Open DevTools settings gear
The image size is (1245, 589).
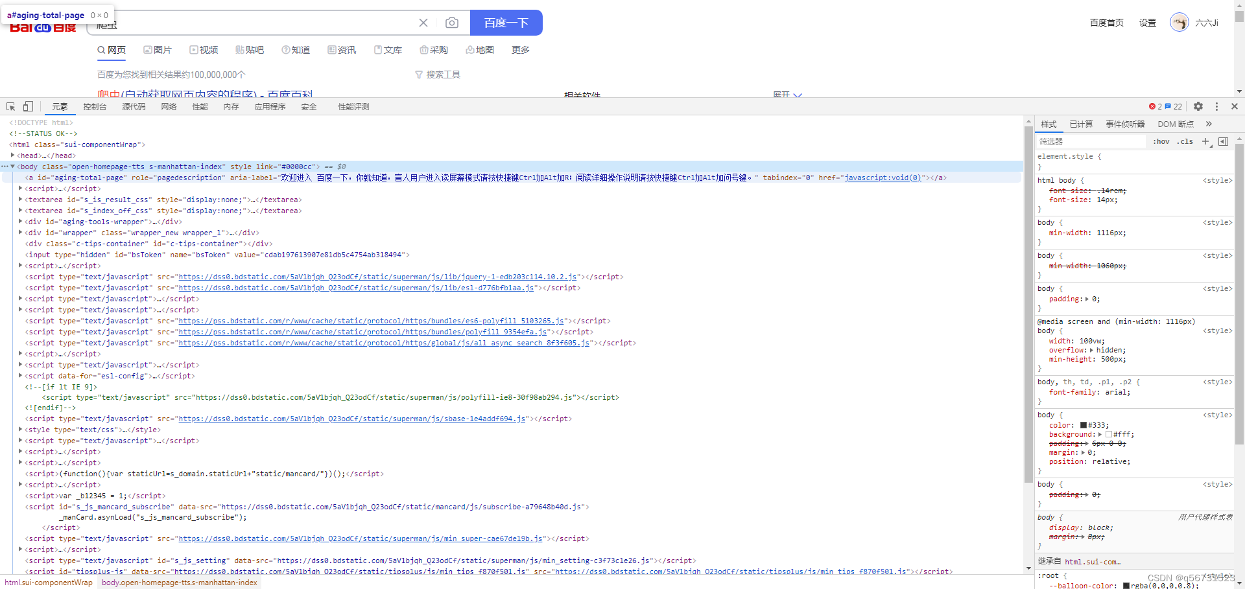pos(1198,106)
